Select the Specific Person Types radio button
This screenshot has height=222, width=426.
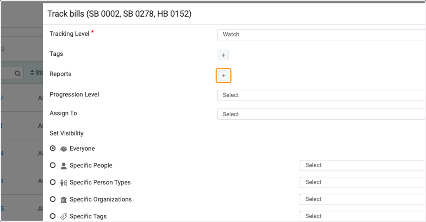point(53,182)
